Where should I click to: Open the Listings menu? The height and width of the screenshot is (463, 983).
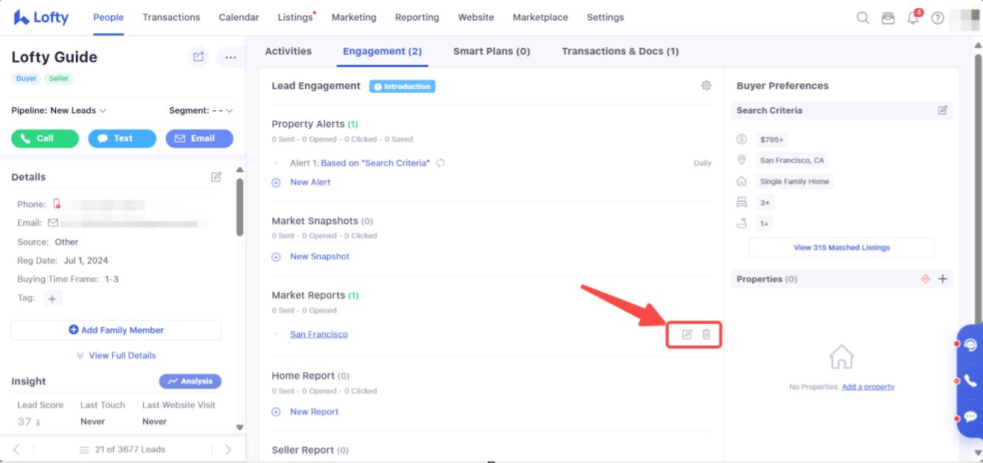pyautogui.click(x=296, y=18)
